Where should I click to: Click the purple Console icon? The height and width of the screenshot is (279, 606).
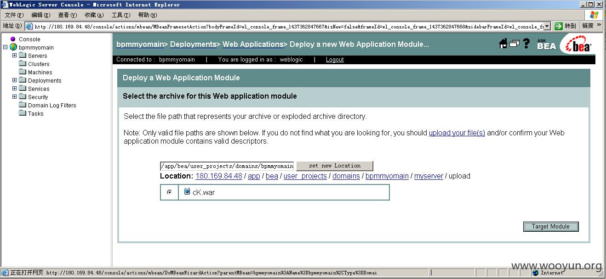coord(13,39)
